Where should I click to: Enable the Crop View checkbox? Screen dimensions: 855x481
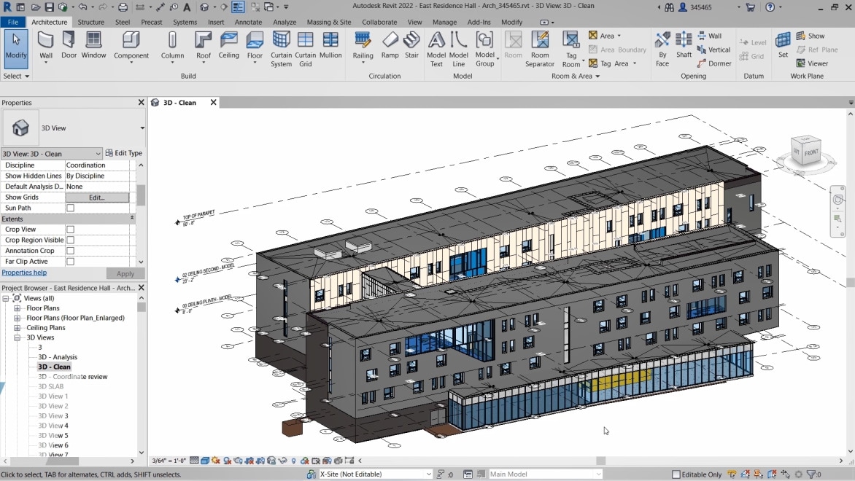tap(70, 229)
